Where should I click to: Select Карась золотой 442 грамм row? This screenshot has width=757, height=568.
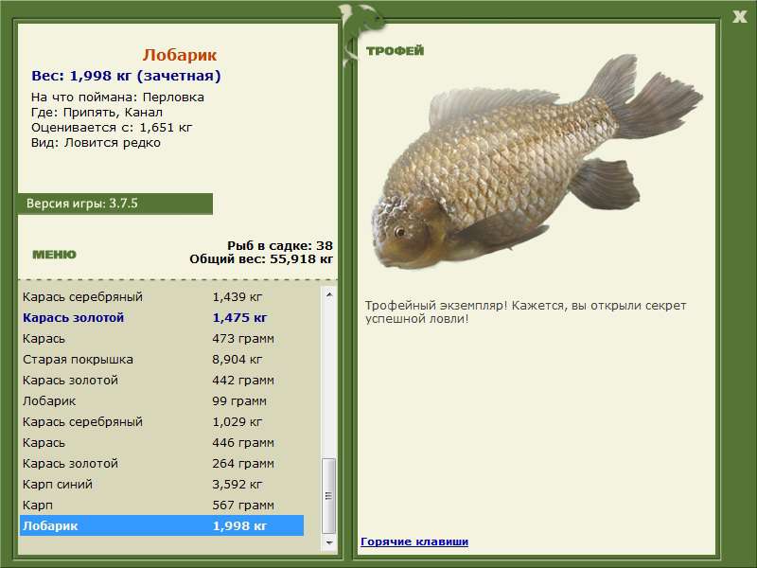coord(162,380)
